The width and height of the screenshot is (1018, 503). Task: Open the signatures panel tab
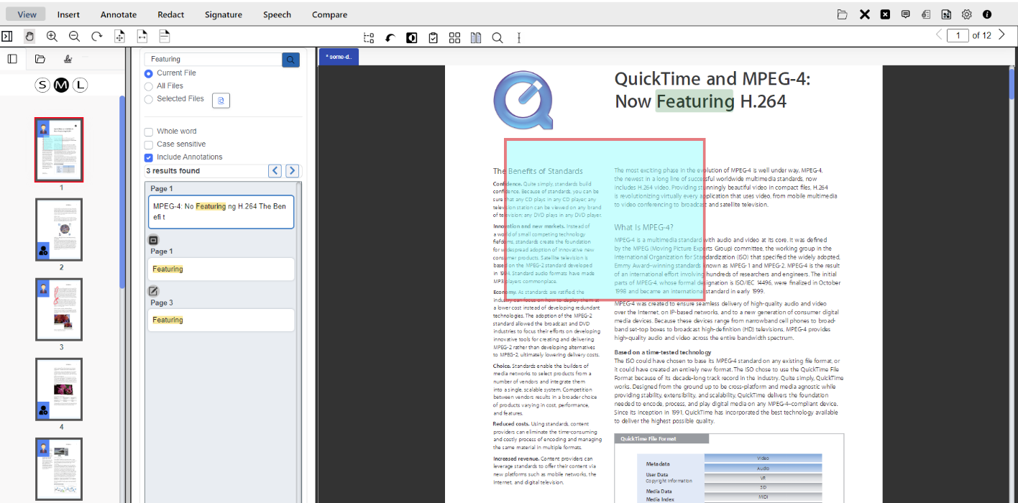pyautogui.click(x=68, y=59)
